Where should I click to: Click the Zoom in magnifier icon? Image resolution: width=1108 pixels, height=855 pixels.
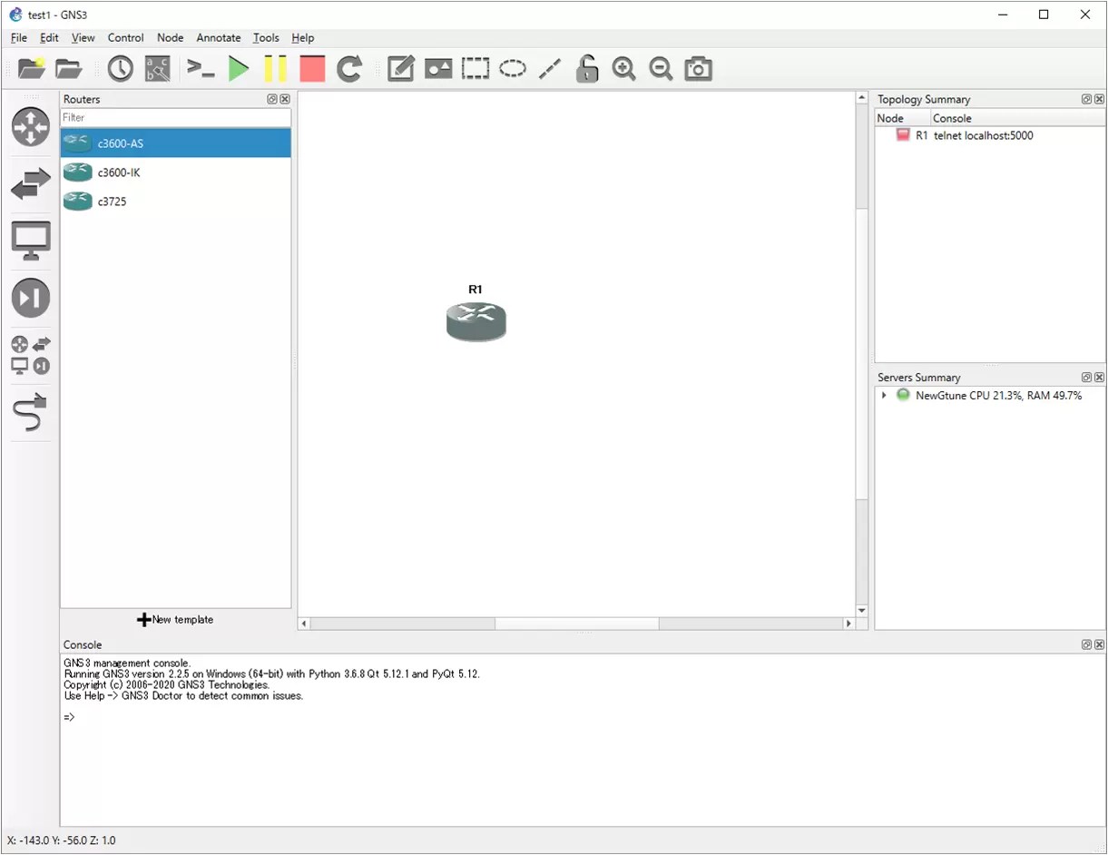[623, 68]
